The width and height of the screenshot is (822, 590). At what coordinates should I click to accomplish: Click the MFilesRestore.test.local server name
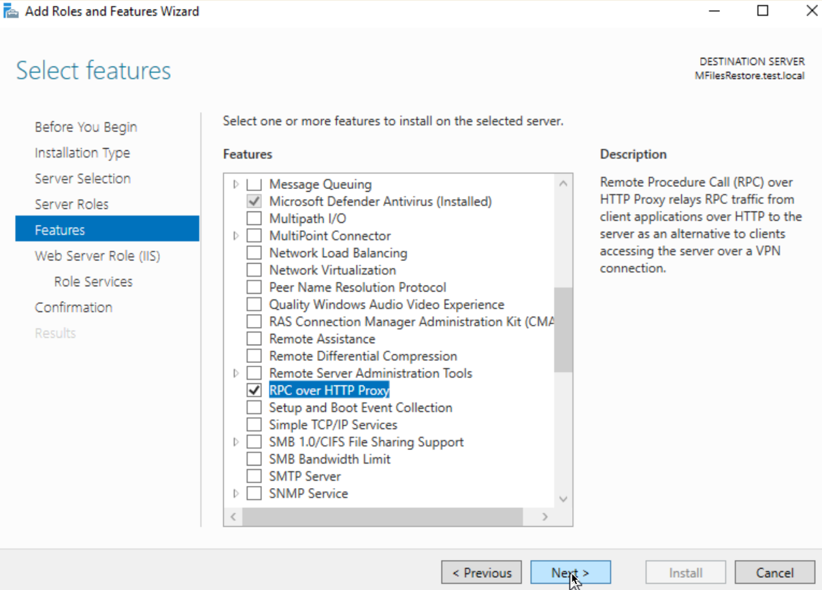(749, 75)
